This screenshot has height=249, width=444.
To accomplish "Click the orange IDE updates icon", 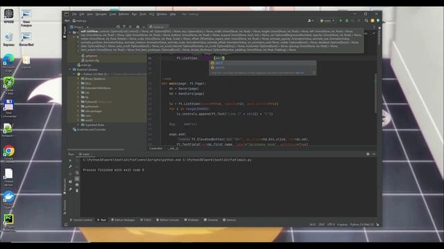I will tap(373, 21).
